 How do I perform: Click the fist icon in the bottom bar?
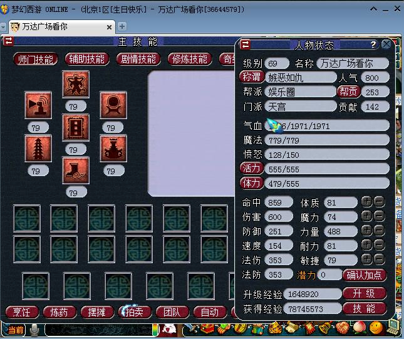pos(342,328)
